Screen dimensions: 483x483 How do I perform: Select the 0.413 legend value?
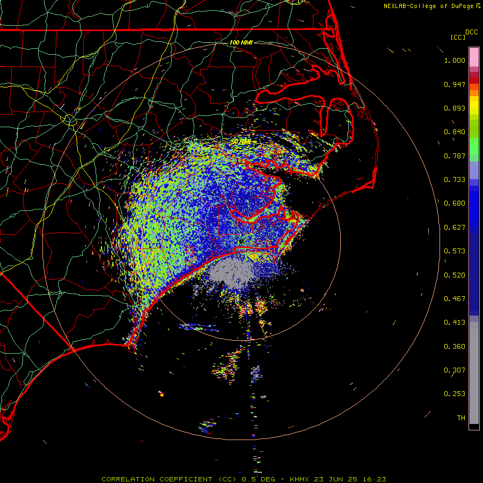[x=455, y=323]
